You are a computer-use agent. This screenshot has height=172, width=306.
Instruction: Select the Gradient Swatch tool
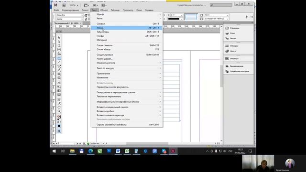[x=59, y=90]
